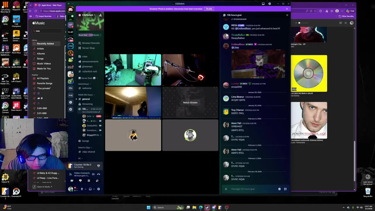Expand the VC category

click(81, 159)
